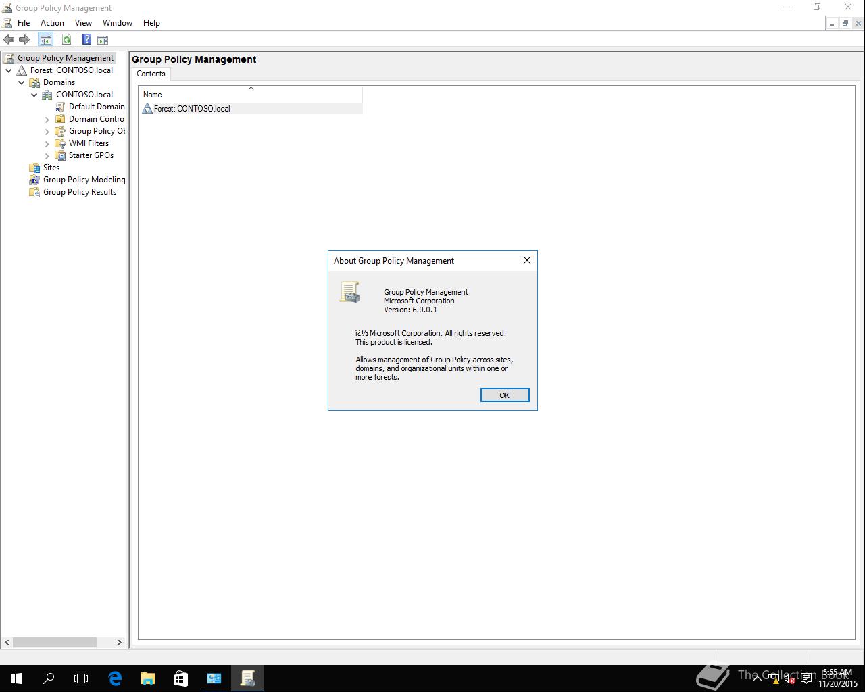Click the Group Policy Management taskbar button

247,678
